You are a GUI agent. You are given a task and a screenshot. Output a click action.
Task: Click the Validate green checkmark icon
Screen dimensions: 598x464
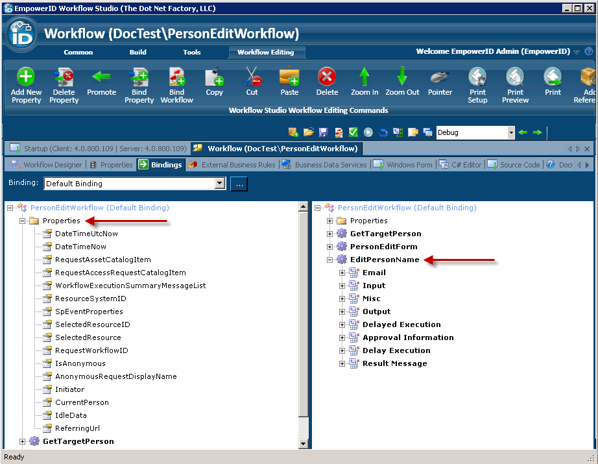[x=352, y=132]
